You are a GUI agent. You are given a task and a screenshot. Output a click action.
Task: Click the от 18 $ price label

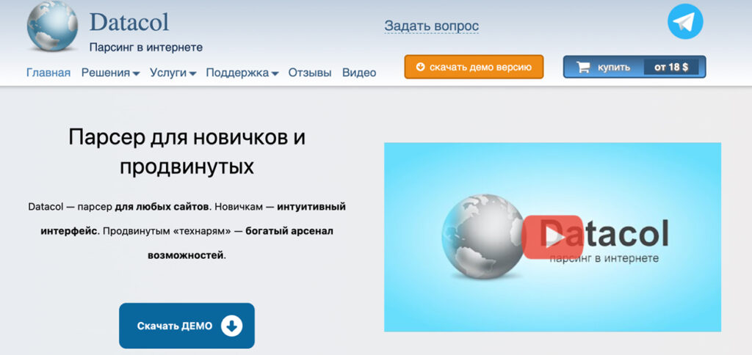coord(671,67)
